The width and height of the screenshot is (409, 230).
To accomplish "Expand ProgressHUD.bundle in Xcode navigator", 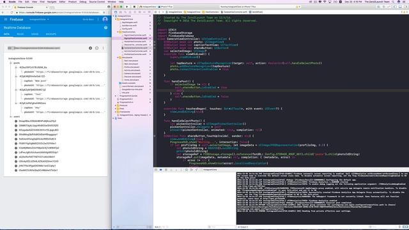I will (x=116, y=96).
